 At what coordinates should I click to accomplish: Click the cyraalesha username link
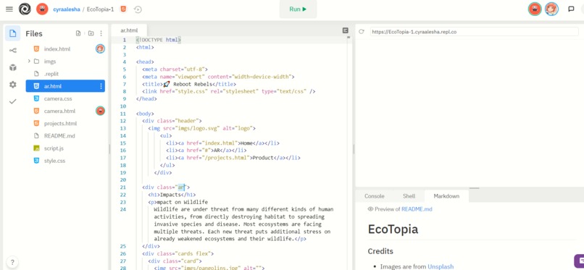(67, 9)
